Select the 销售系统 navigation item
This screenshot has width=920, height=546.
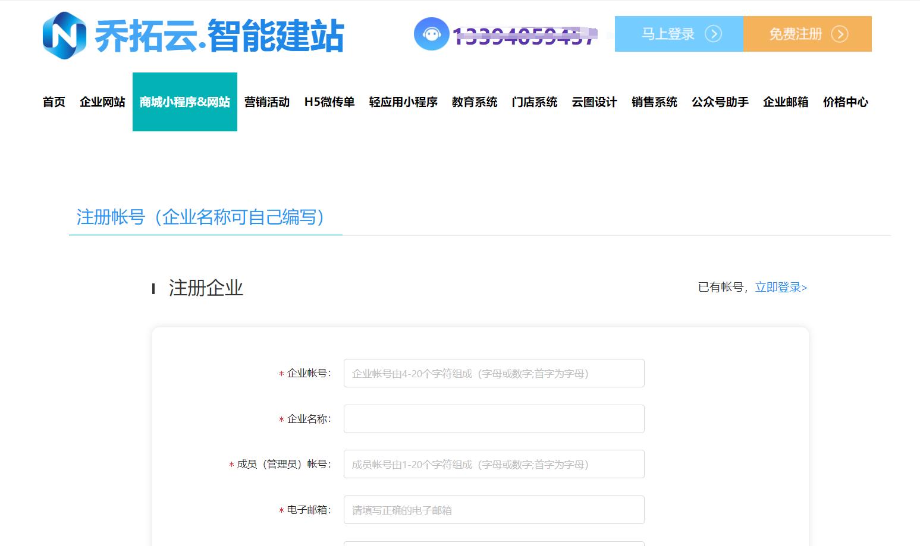(x=654, y=102)
